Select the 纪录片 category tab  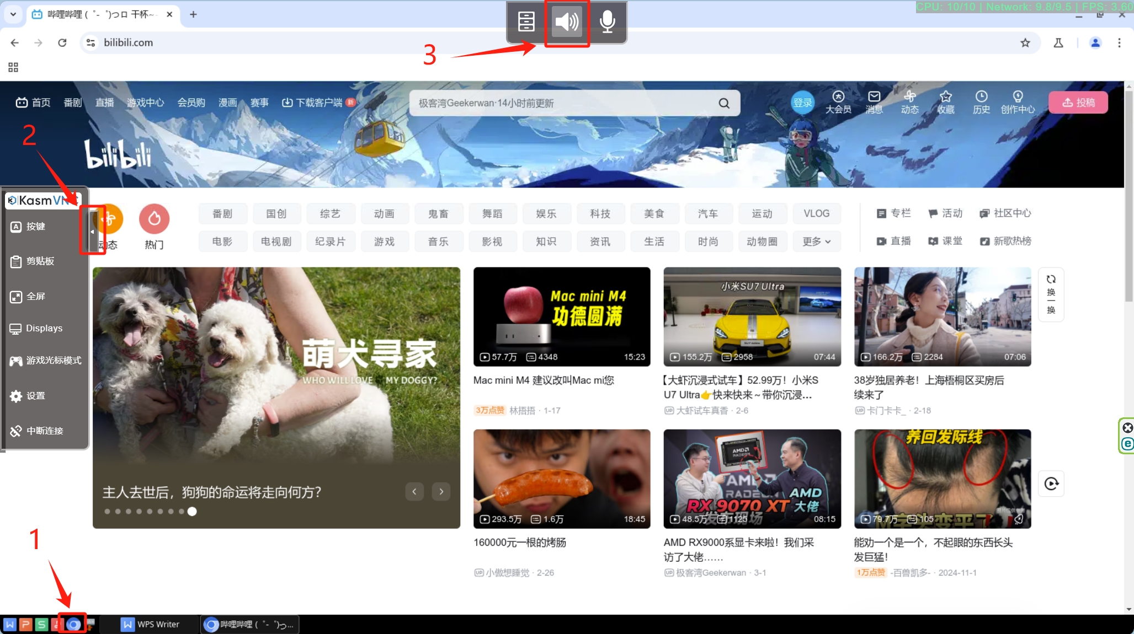pyautogui.click(x=330, y=241)
